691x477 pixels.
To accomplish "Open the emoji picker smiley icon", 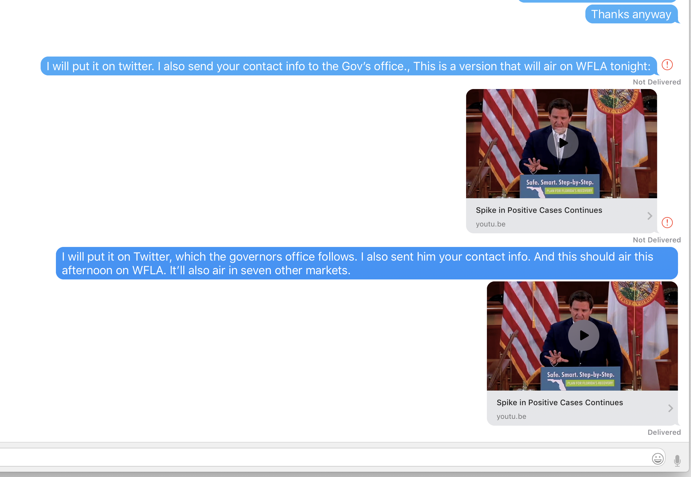I will pyautogui.click(x=658, y=459).
